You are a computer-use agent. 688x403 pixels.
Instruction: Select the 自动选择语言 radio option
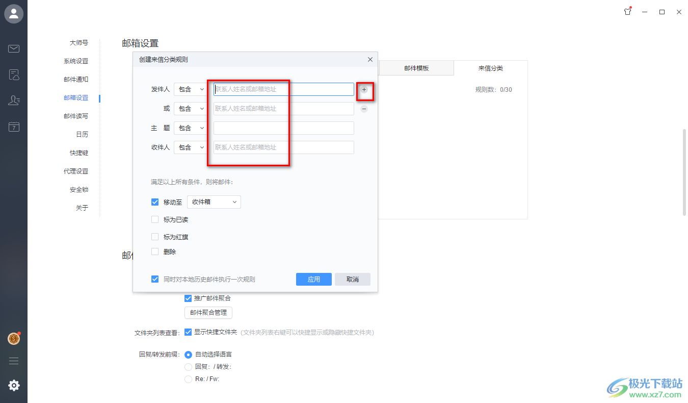point(188,355)
